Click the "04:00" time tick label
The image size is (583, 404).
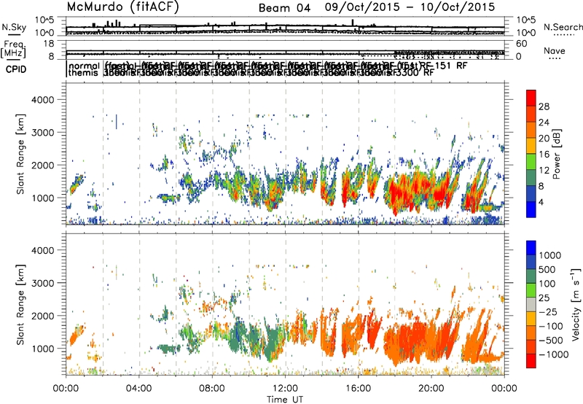point(138,389)
